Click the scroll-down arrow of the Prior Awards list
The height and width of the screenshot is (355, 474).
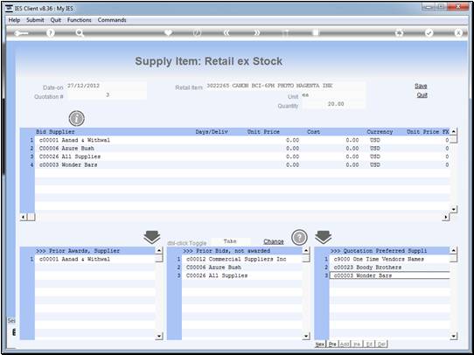click(x=159, y=336)
